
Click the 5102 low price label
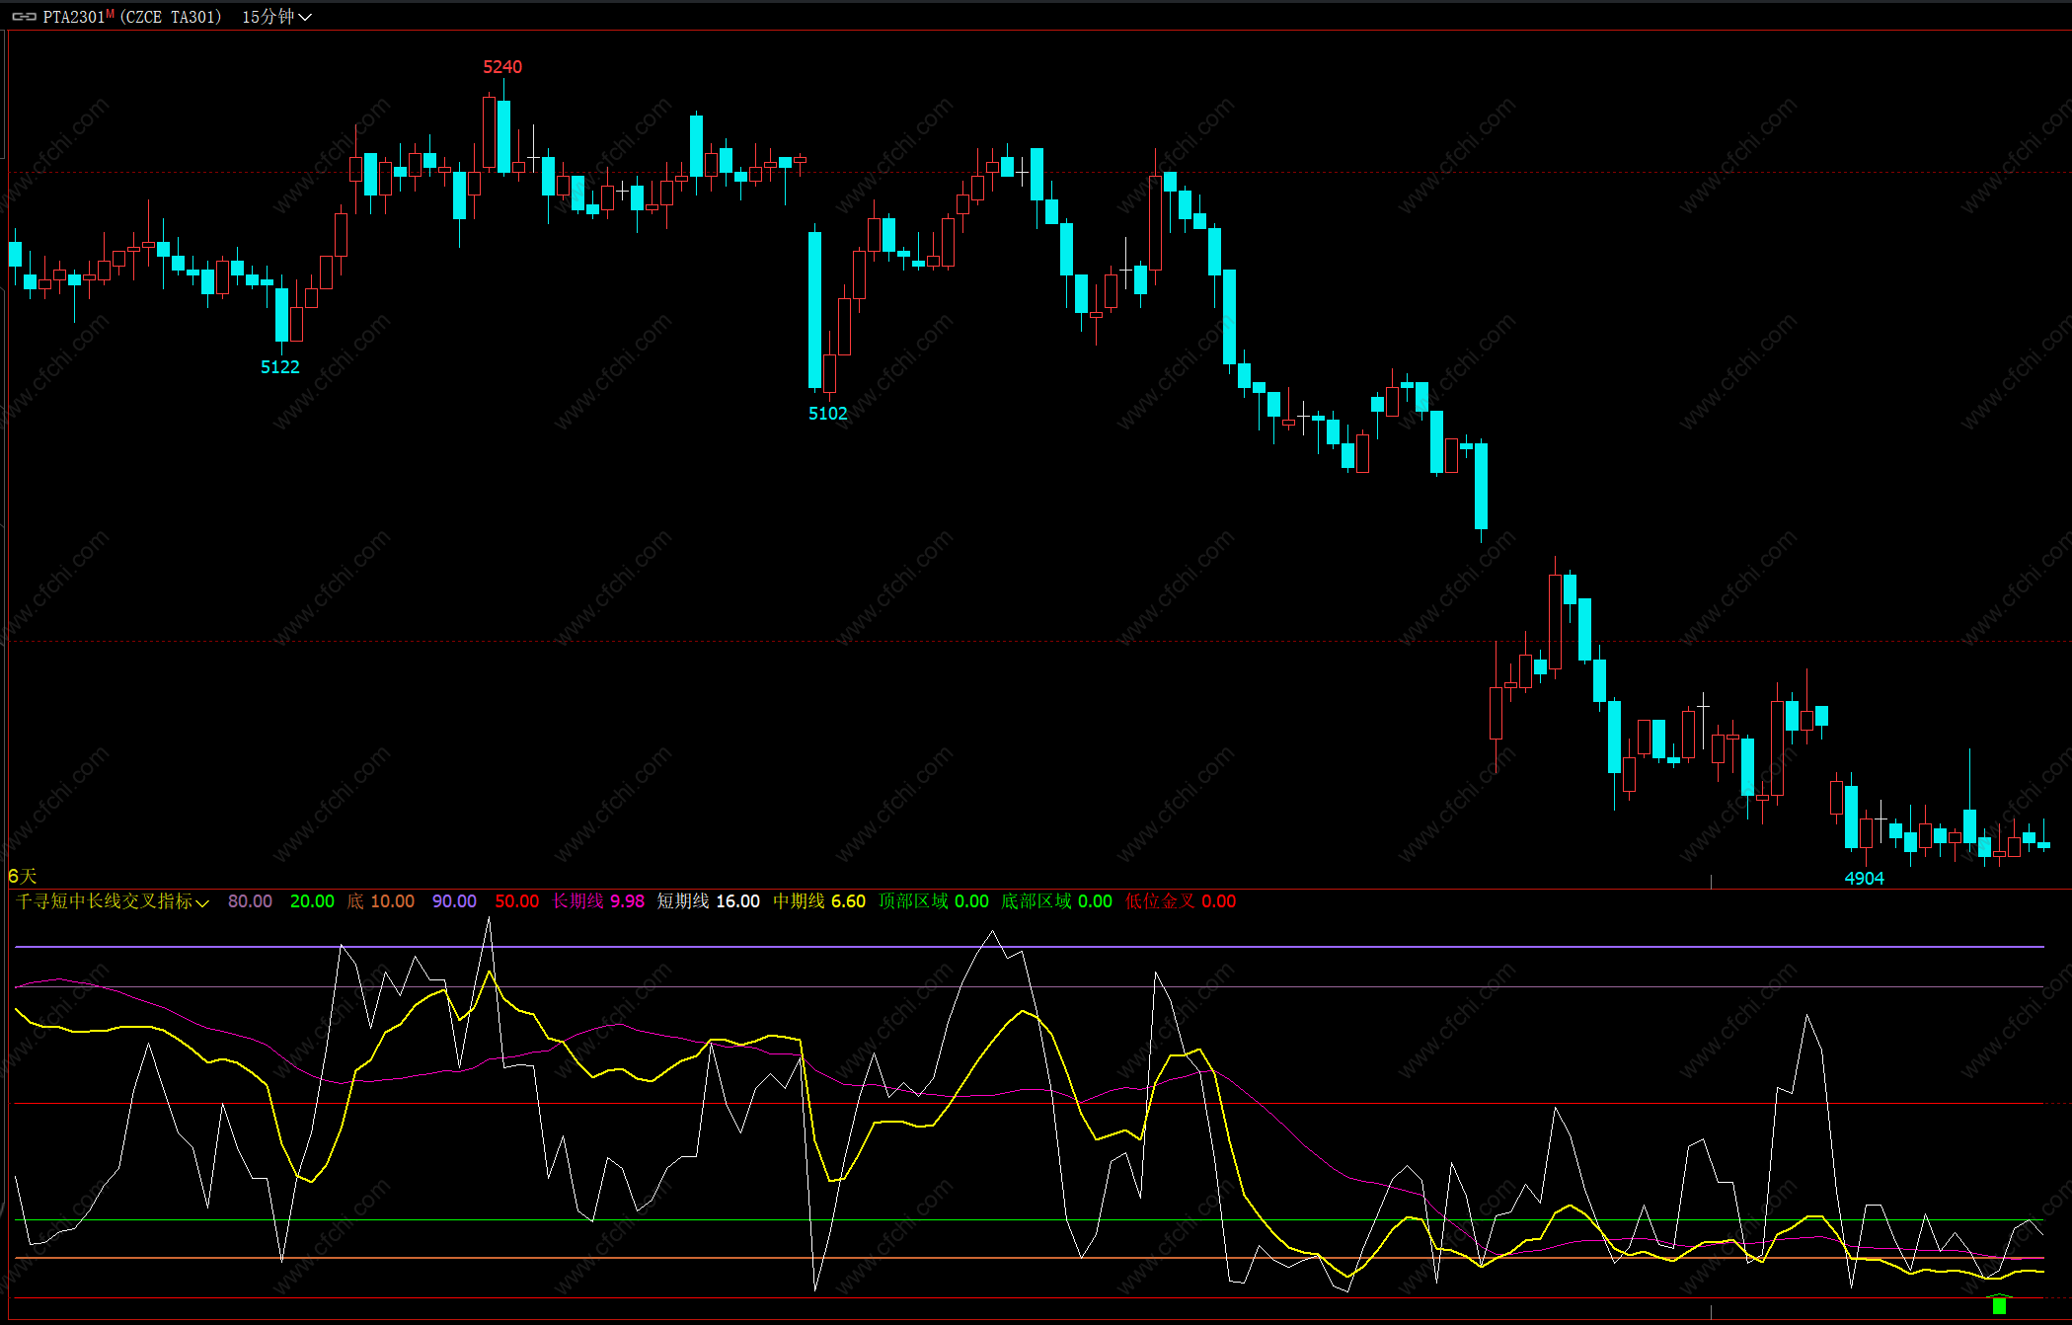tap(827, 414)
